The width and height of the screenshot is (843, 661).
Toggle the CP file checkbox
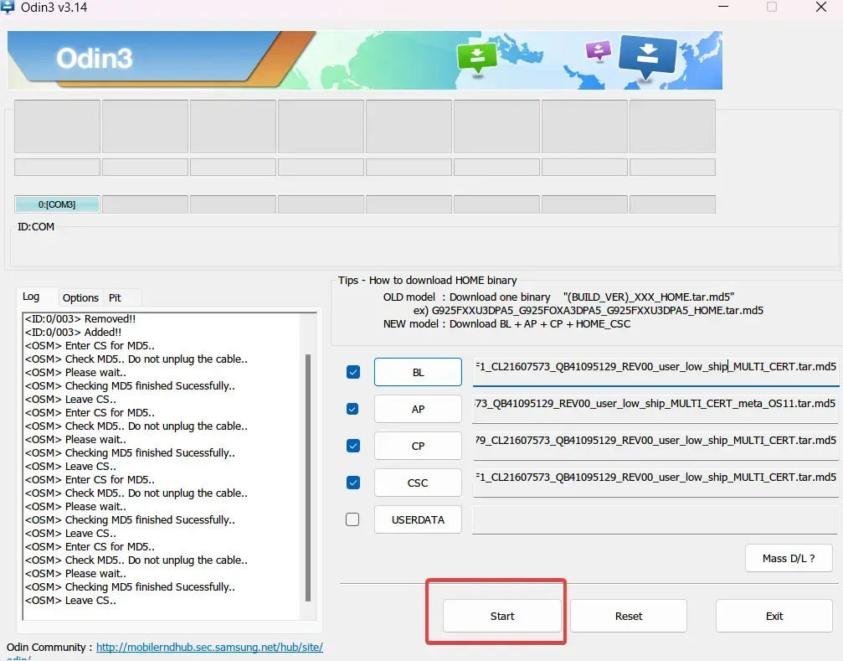click(352, 446)
